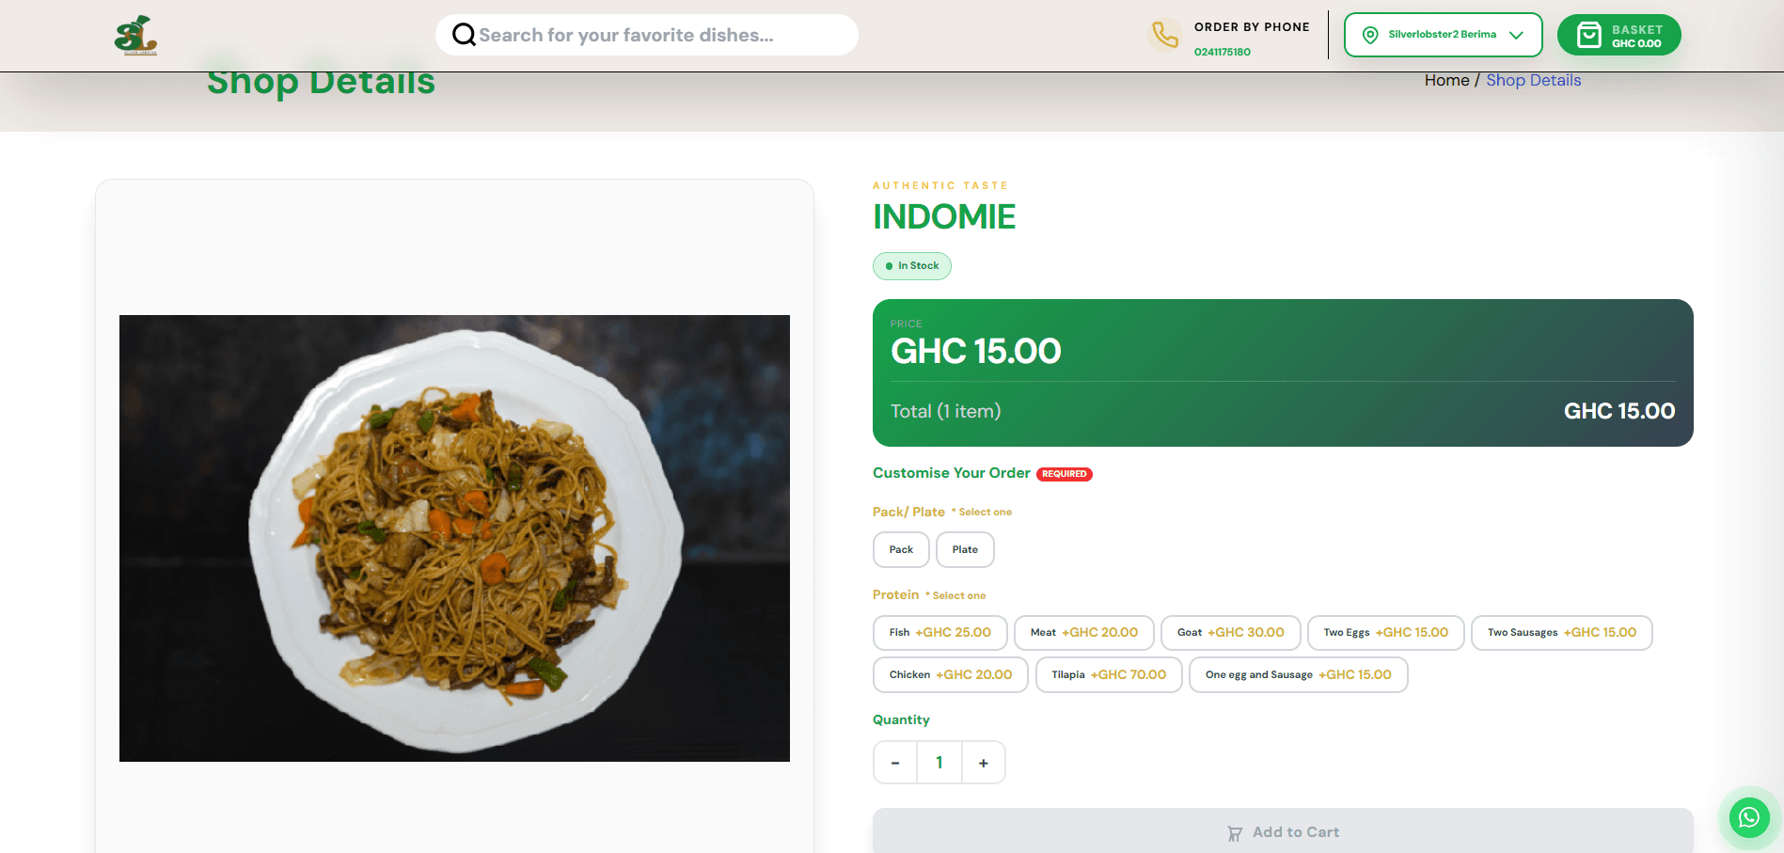
Task: Open the WhatsApp chat bubble
Action: coord(1748,817)
